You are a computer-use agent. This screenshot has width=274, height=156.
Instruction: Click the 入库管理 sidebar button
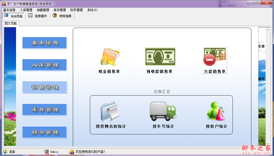44,65
